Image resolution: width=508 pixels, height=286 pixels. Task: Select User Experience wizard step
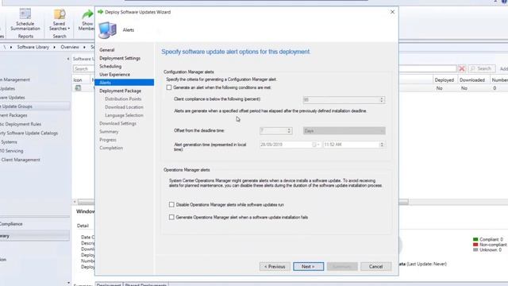(114, 75)
